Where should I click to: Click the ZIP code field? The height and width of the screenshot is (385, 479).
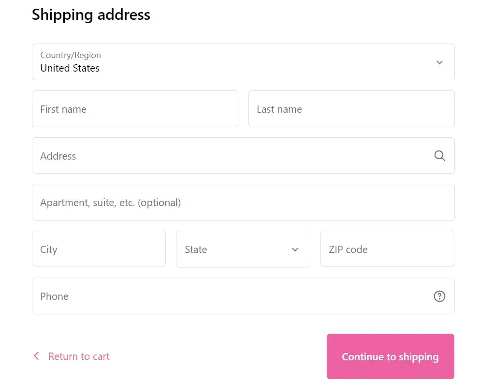(x=387, y=249)
